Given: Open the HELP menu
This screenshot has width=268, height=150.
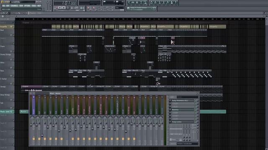Looking at the screenshot, I should point(39,5).
